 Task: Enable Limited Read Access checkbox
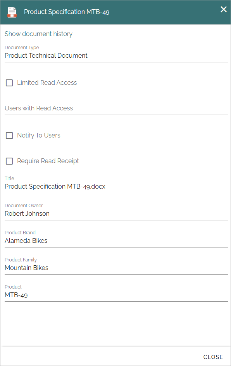coord(9,82)
